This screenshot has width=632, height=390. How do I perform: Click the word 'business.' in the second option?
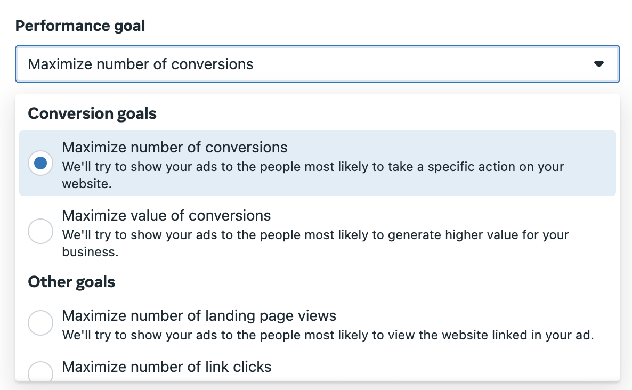[x=90, y=252]
